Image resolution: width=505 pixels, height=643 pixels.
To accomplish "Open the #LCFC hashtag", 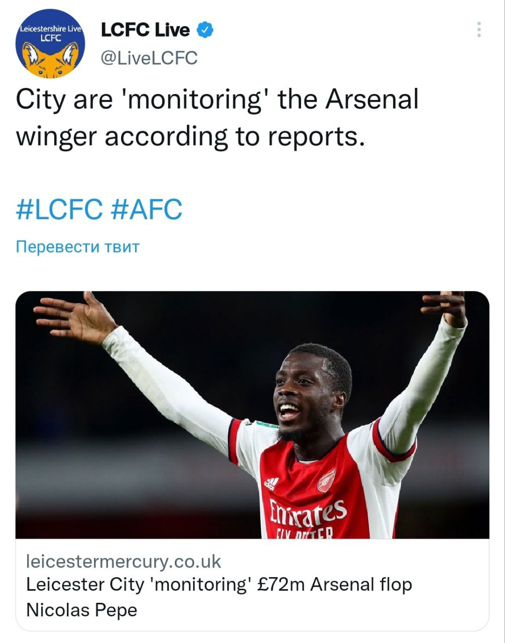I will (59, 209).
